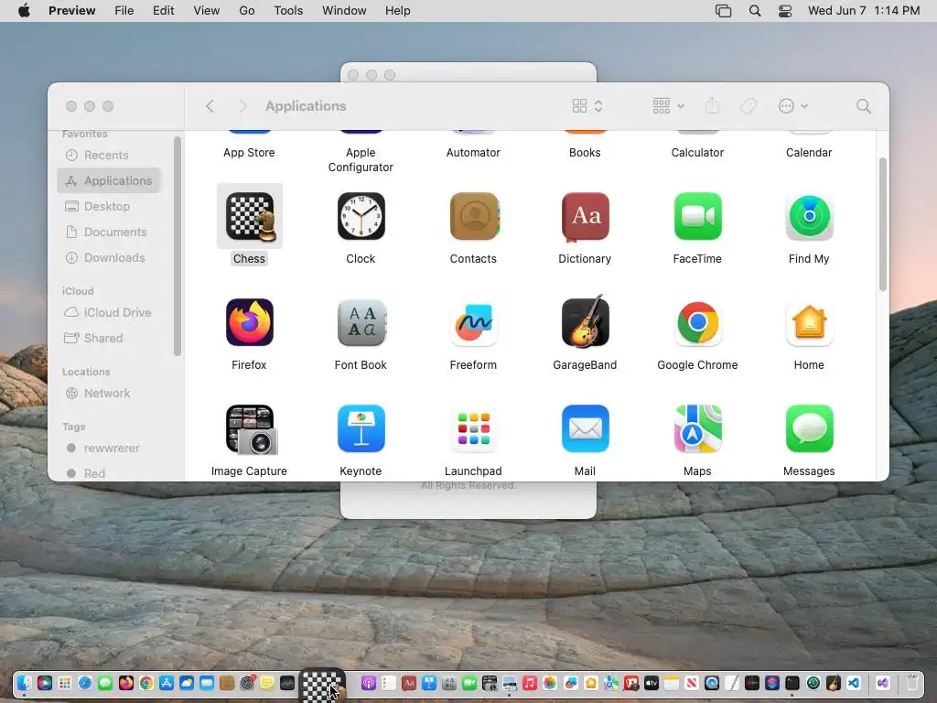
Task: Click the Finder window vertical scrollbar
Action: coord(883,224)
